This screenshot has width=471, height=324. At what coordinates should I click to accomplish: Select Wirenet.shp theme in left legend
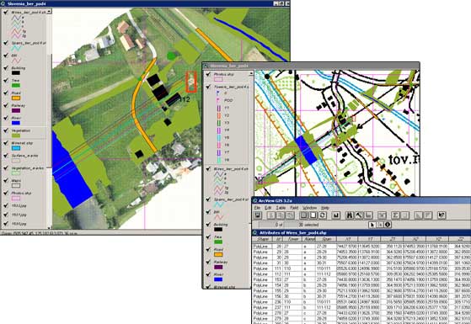(x=22, y=143)
